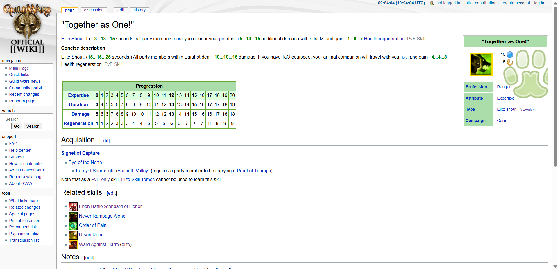This screenshot has width=558, height=269.
Task: Open the Fureyst Sharpsight link
Action: [95, 171]
